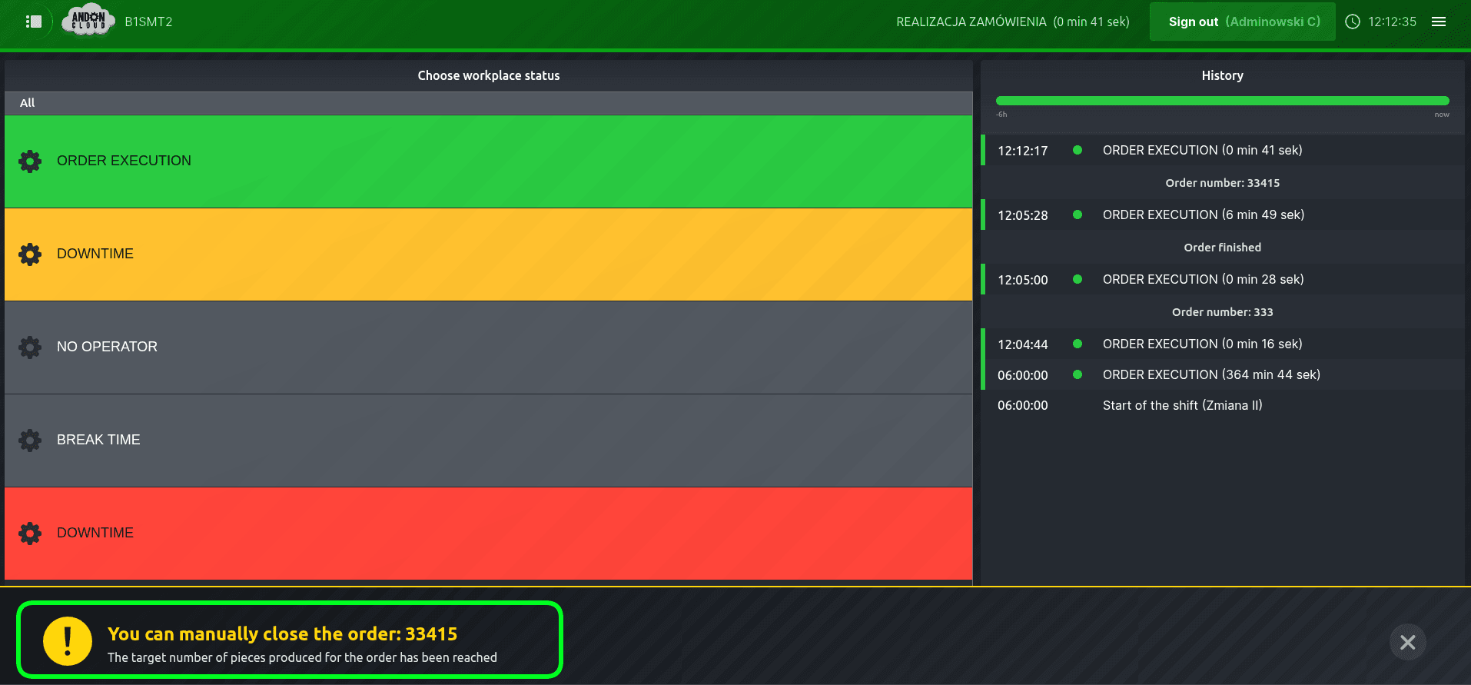Open the sidebar list icon in header
Screen dimensions: 1471x685
(x=33, y=22)
